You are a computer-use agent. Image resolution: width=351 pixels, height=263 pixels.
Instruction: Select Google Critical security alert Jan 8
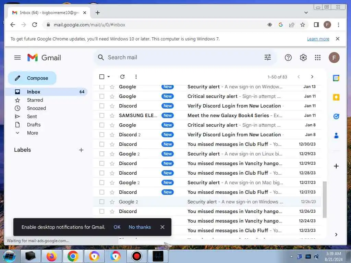101,125
